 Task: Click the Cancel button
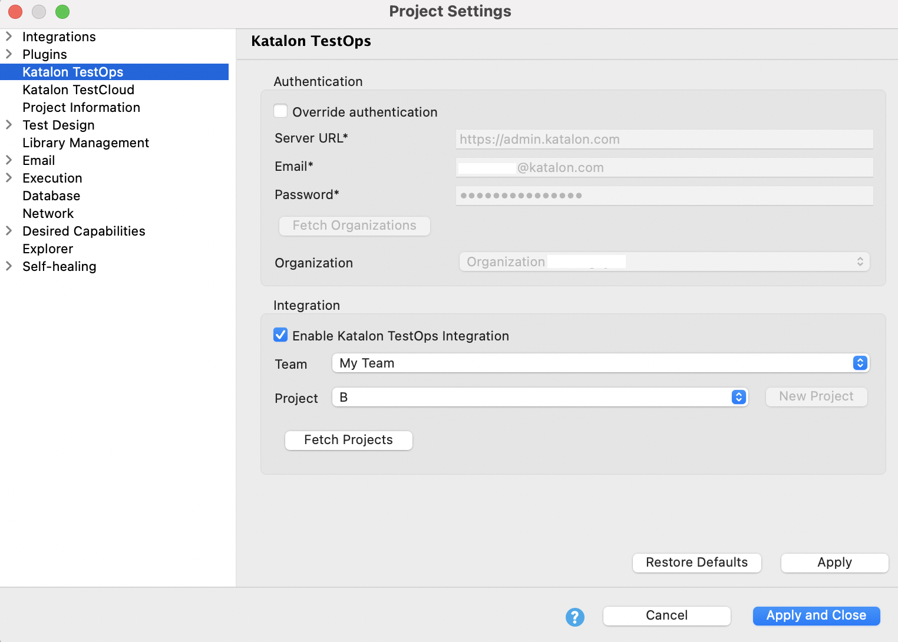[x=666, y=615]
